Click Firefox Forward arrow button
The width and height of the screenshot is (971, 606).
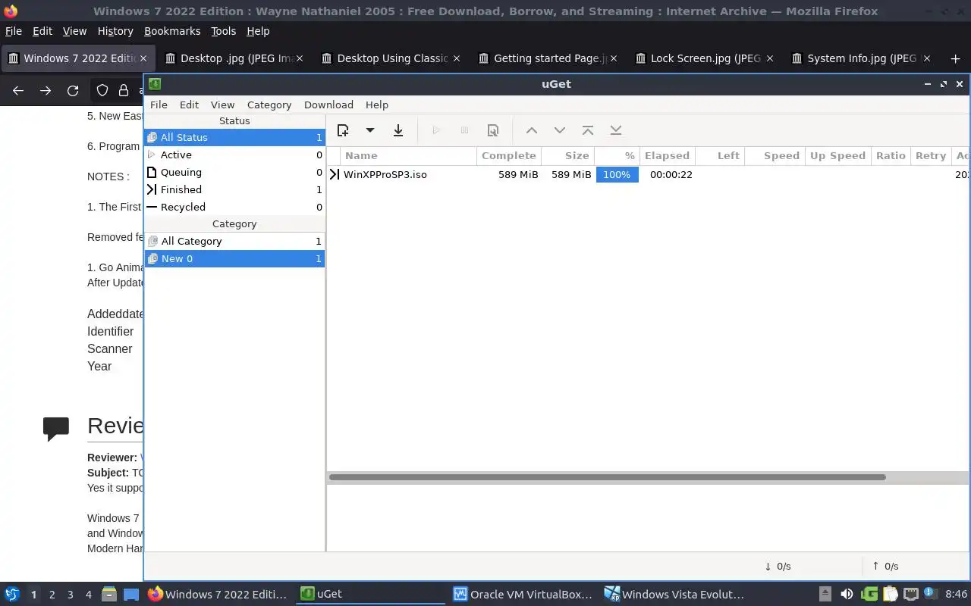point(46,91)
